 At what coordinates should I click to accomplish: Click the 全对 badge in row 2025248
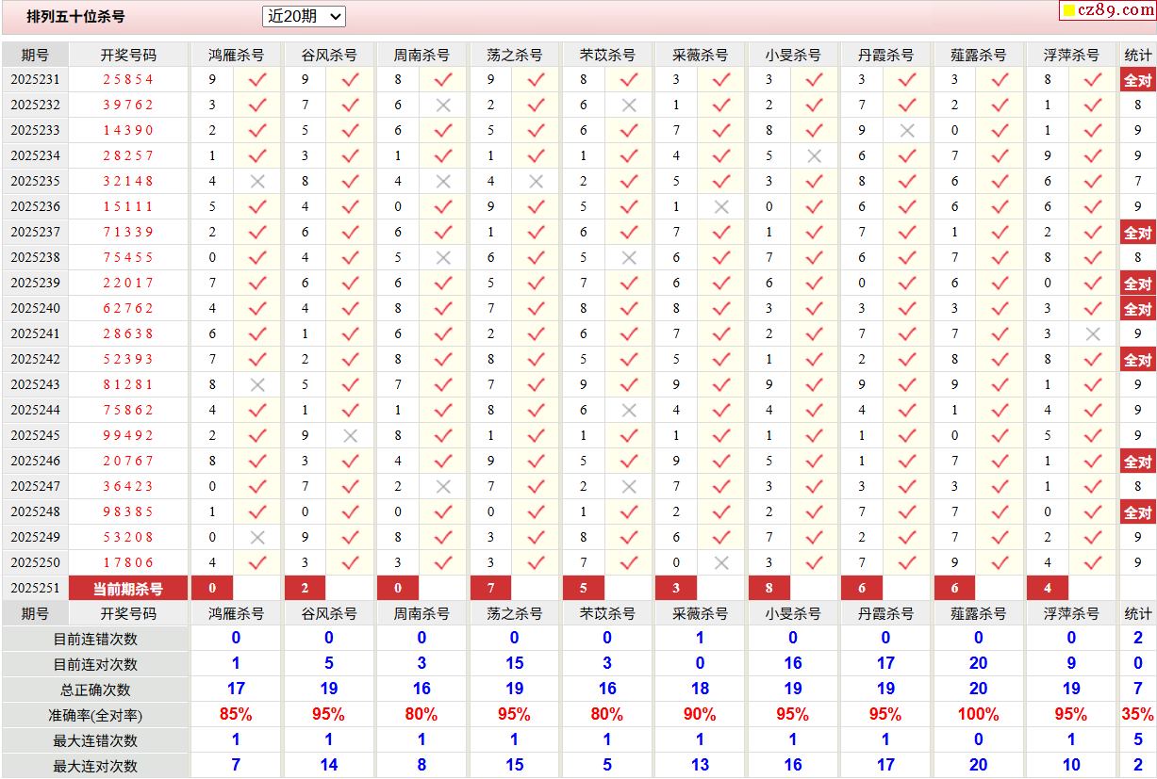coord(1138,512)
